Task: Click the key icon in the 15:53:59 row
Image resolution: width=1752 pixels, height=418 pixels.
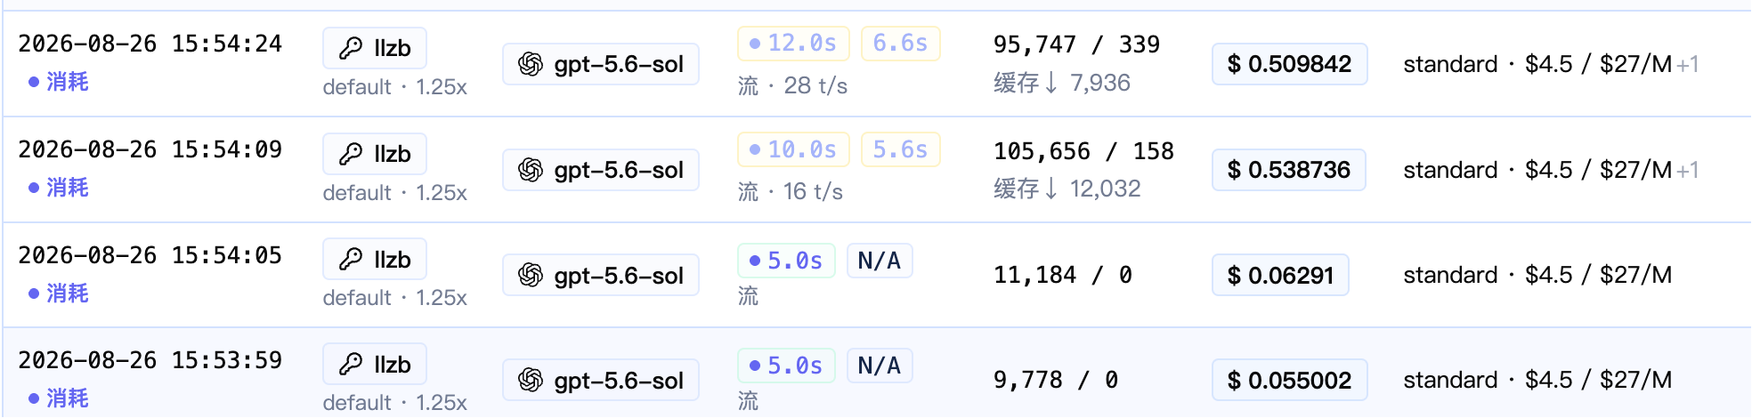Action: click(351, 365)
